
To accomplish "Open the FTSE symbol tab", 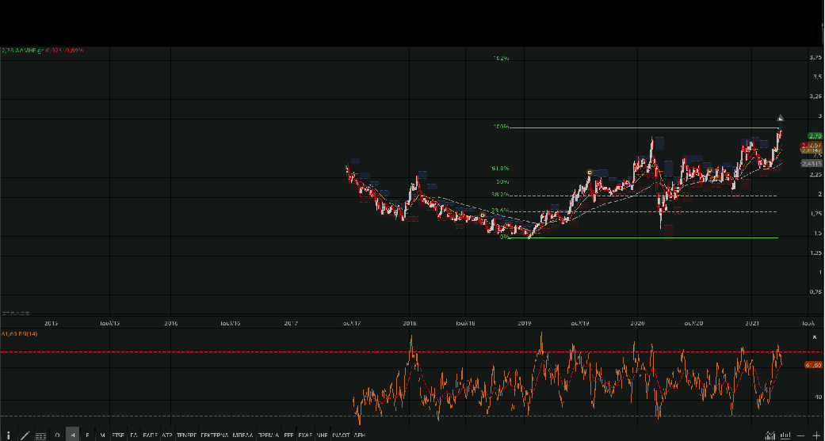I will coord(118,435).
